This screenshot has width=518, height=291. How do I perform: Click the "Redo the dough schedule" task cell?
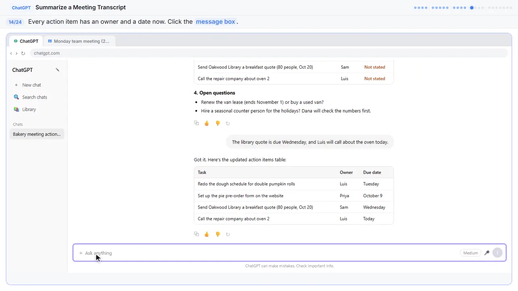click(x=246, y=184)
